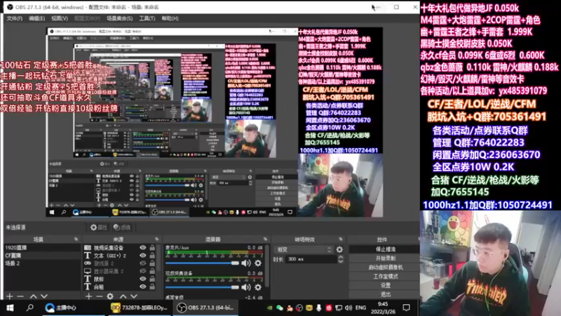The height and width of the screenshot is (316, 561).
Task: Open the 渐变 transition dropdown
Action: [304, 249]
